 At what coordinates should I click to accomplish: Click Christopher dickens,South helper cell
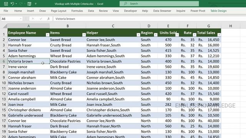113,110
